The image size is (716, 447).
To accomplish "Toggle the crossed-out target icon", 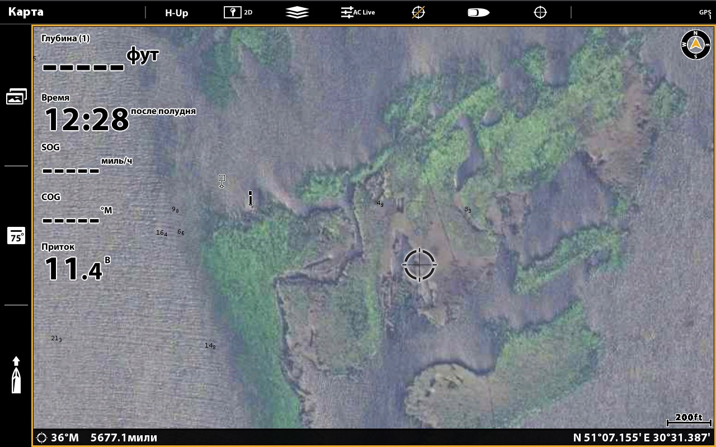I will point(418,12).
